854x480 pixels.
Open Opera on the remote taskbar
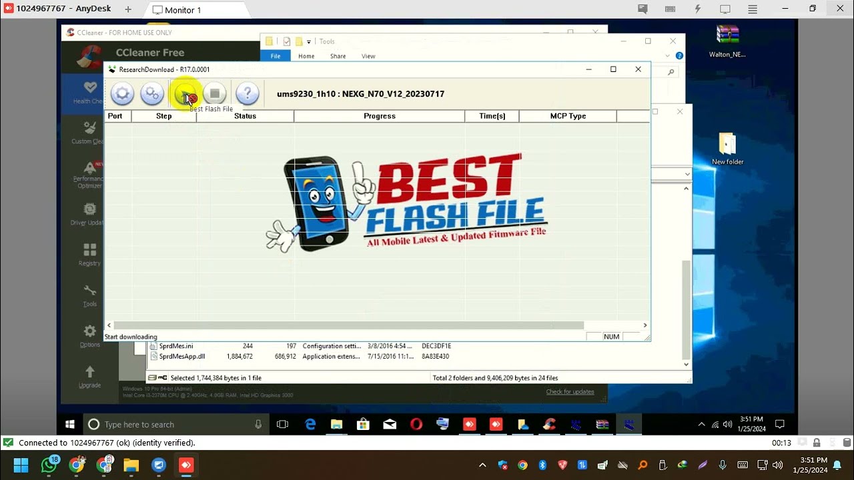click(416, 424)
